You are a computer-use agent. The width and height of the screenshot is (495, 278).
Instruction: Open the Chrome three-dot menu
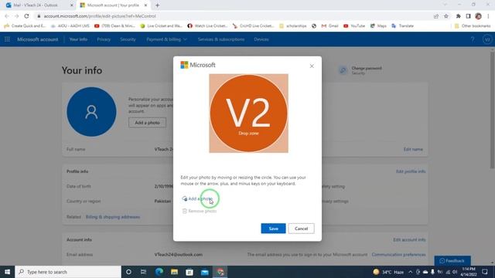(488, 16)
